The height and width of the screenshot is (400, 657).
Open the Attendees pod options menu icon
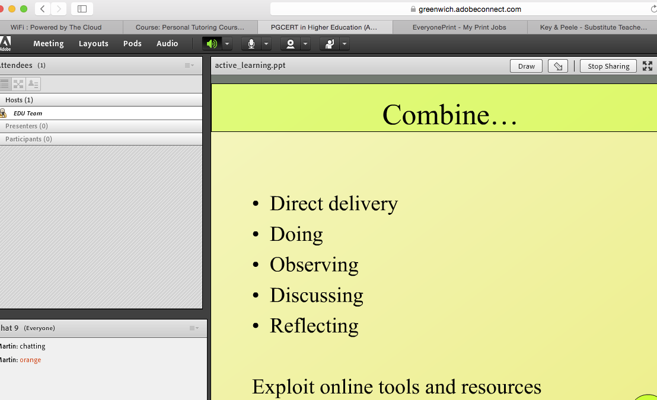(189, 66)
